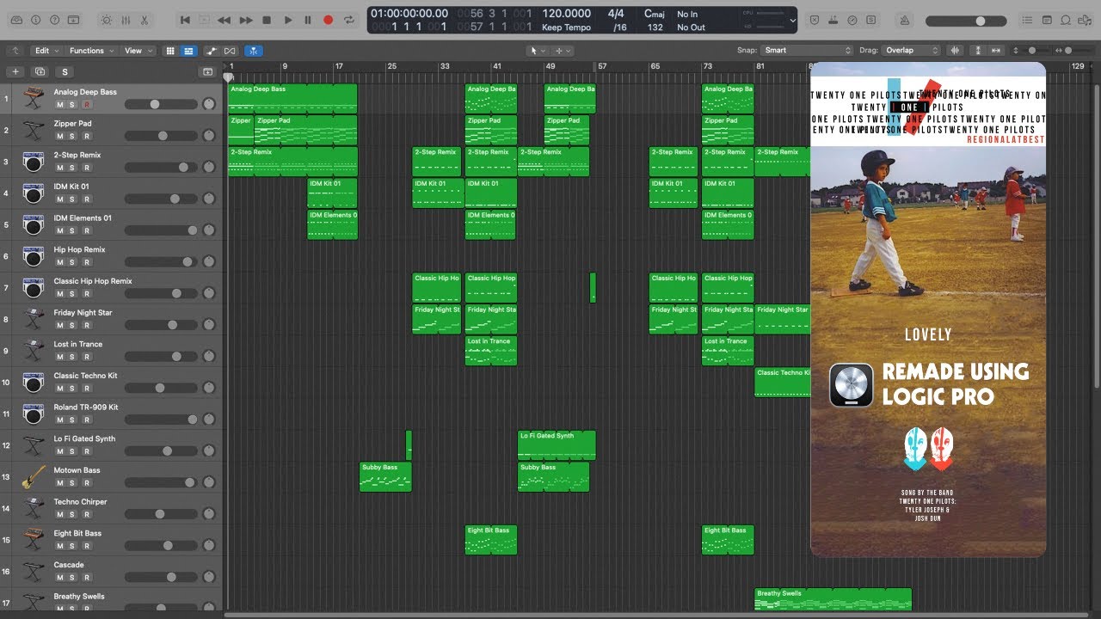The height and width of the screenshot is (619, 1101).
Task: Toggle the Metronome click icon
Action: click(905, 20)
